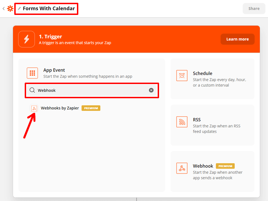Share the Zap with the Share button
This screenshot has height=201, width=268.
(254, 9)
